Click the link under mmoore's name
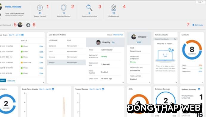 [139, 42]
